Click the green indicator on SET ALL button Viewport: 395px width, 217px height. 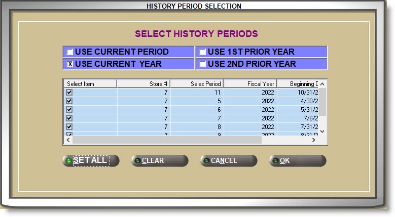[x=68, y=161]
